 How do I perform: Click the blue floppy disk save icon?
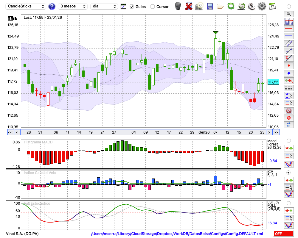(x=210, y=6)
